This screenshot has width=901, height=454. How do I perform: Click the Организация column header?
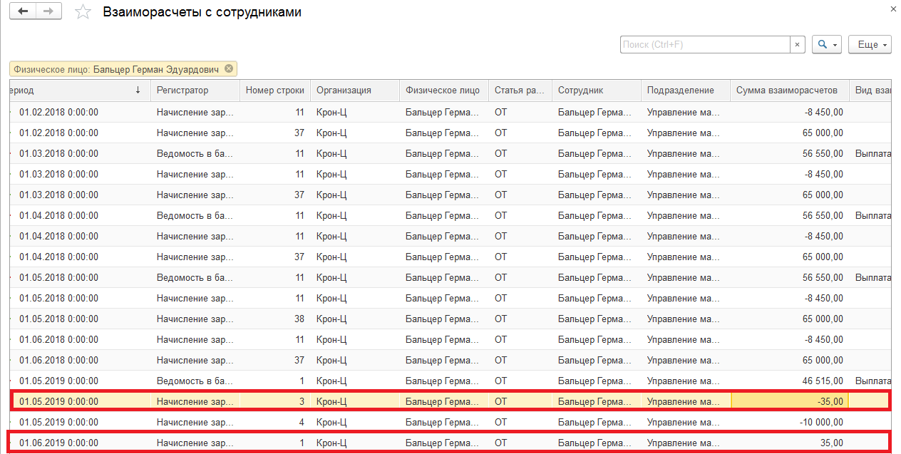[355, 91]
